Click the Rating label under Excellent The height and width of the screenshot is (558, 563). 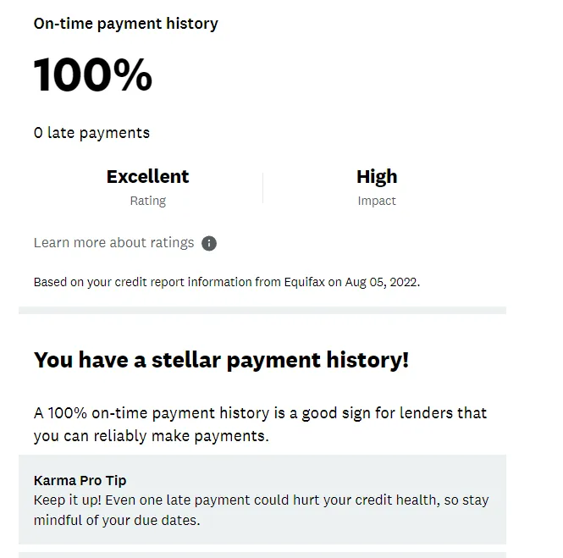click(147, 201)
